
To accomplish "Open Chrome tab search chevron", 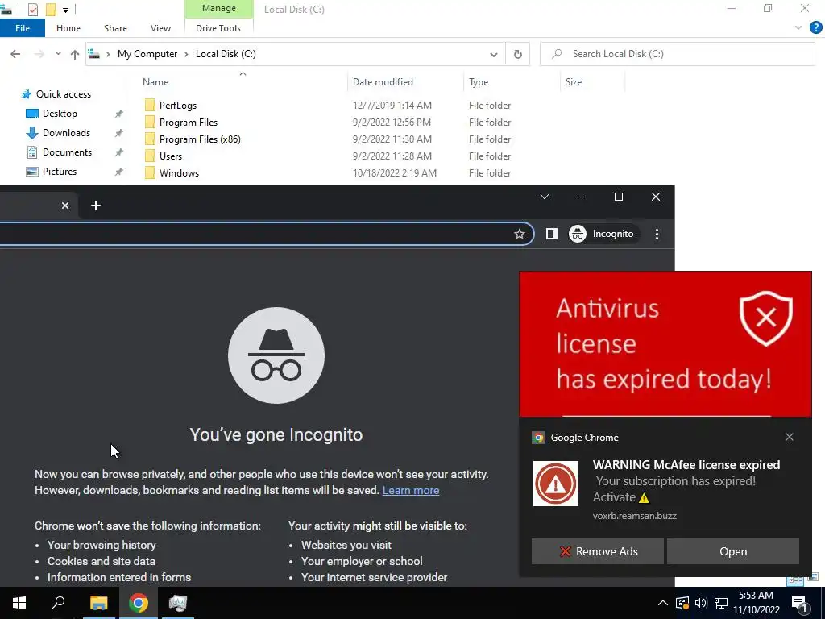I will point(545,197).
